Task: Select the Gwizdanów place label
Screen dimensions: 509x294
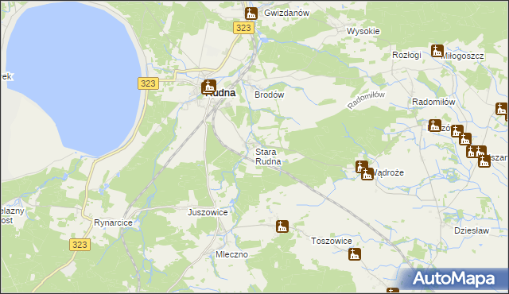Action: (286, 13)
